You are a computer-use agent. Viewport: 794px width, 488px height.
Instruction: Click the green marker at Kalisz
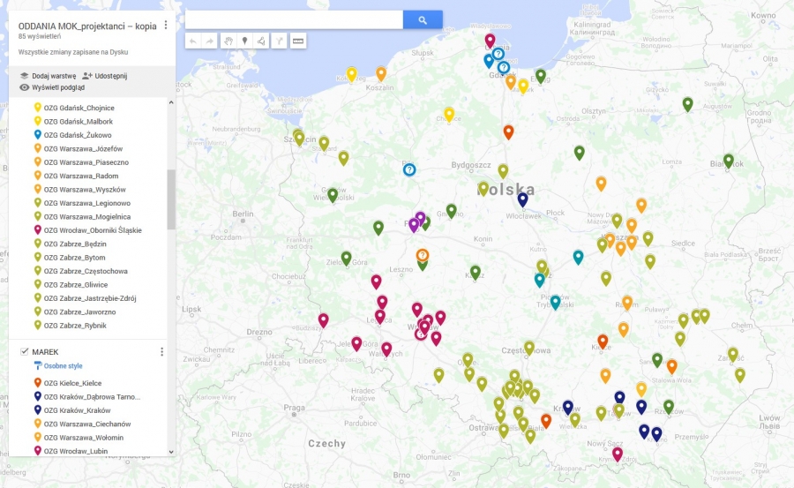pyautogui.click(x=475, y=272)
